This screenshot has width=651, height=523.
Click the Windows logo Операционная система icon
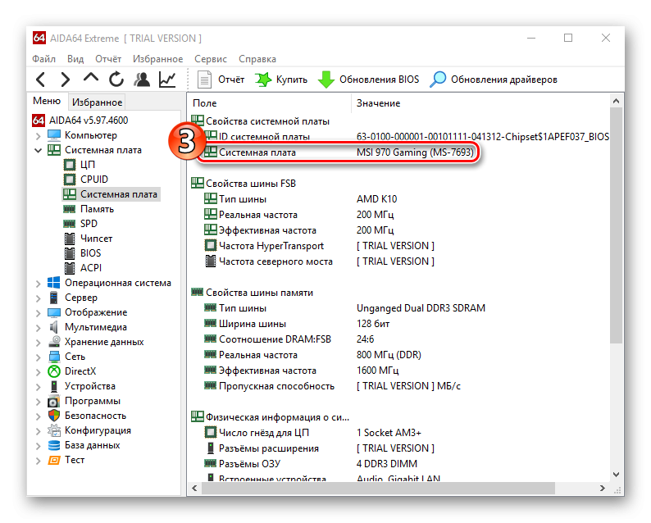(53, 283)
